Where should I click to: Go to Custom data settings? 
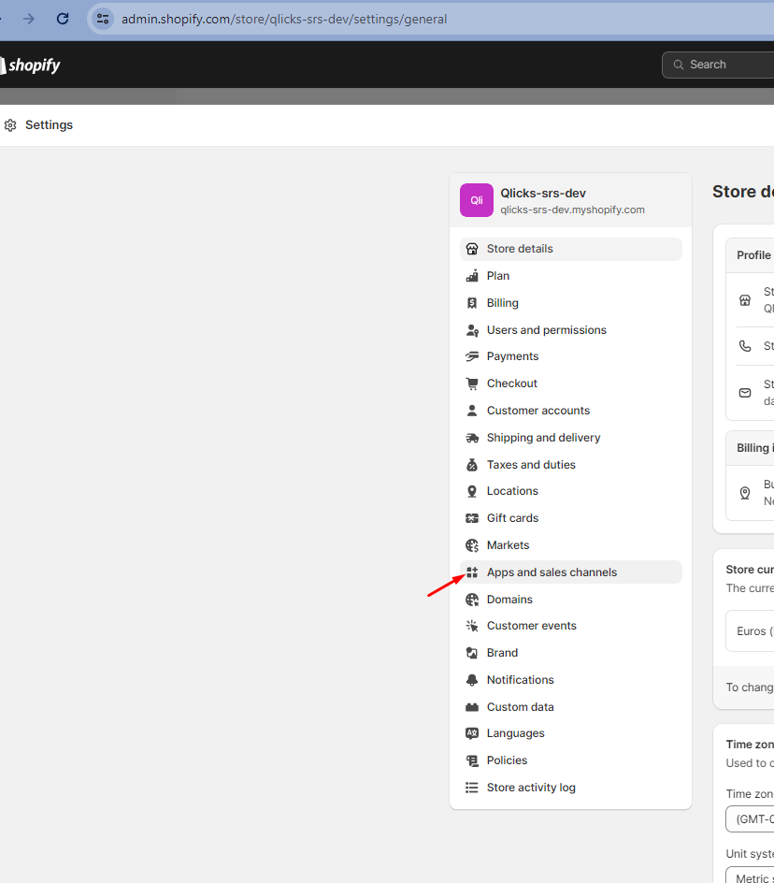(x=571, y=707)
